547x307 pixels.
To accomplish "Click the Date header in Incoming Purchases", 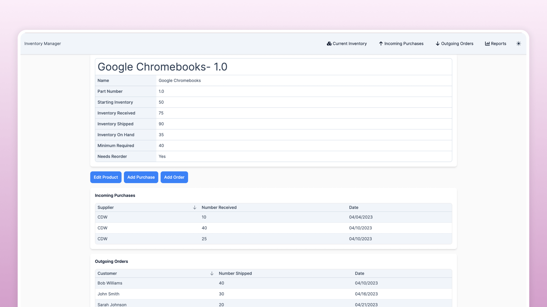I will coord(354,208).
